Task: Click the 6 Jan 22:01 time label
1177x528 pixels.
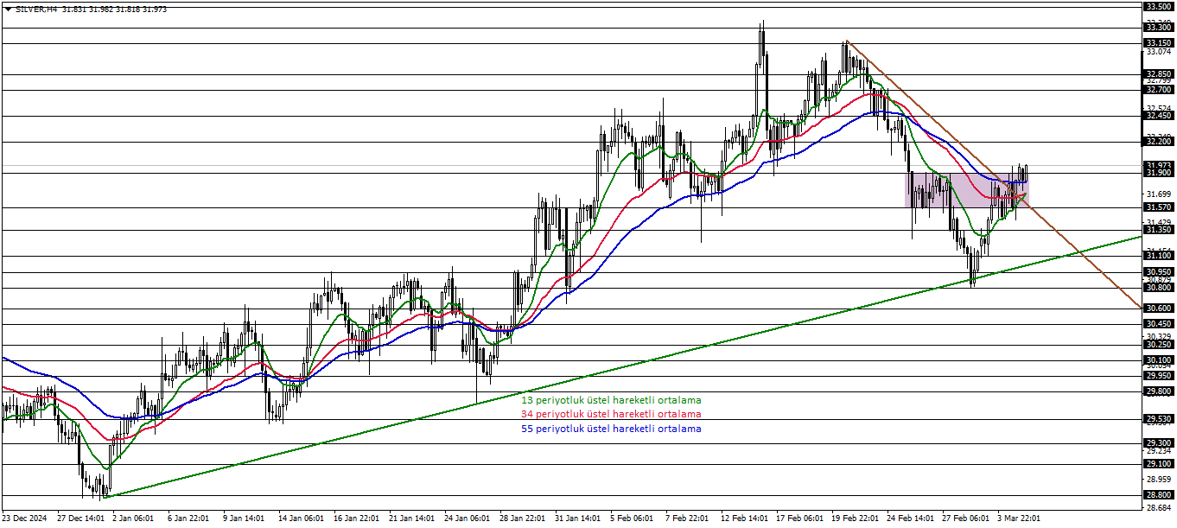Action: 188,518
